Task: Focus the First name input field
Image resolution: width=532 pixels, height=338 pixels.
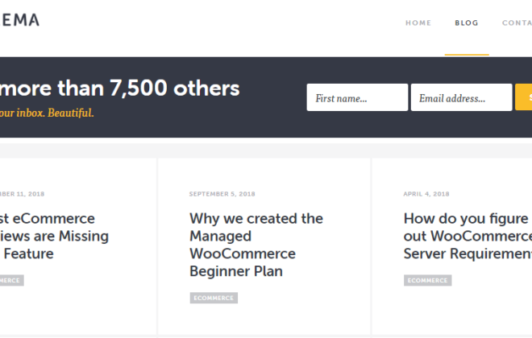Action: (357, 97)
